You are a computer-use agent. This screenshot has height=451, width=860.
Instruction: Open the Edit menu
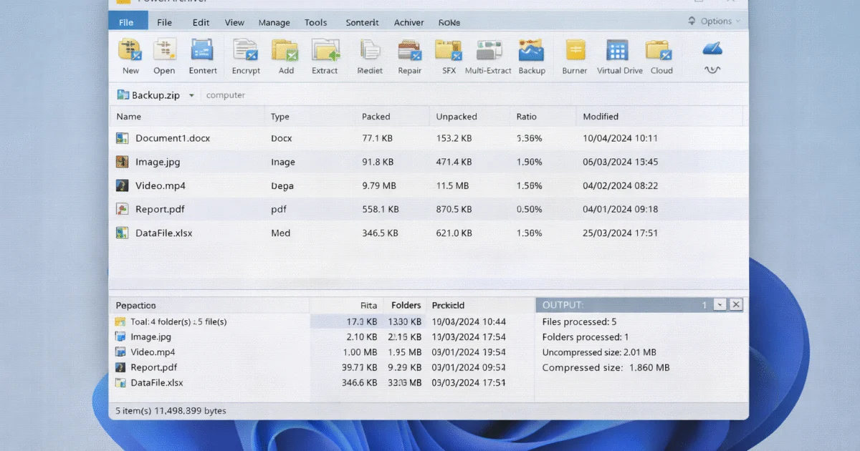pyautogui.click(x=201, y=22)
